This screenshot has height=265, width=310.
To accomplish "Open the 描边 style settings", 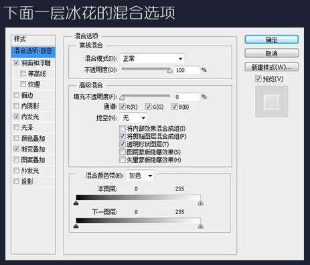I will (x=27, y=95).
